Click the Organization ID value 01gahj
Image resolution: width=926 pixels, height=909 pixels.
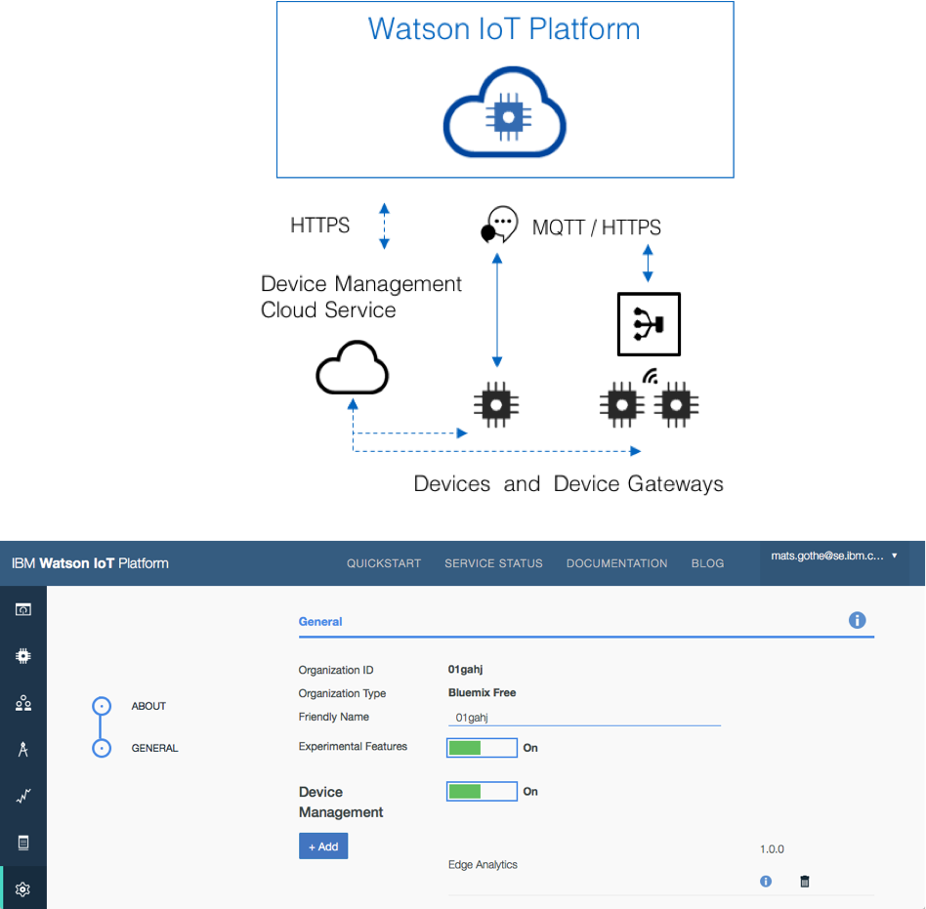pos(465,670)
